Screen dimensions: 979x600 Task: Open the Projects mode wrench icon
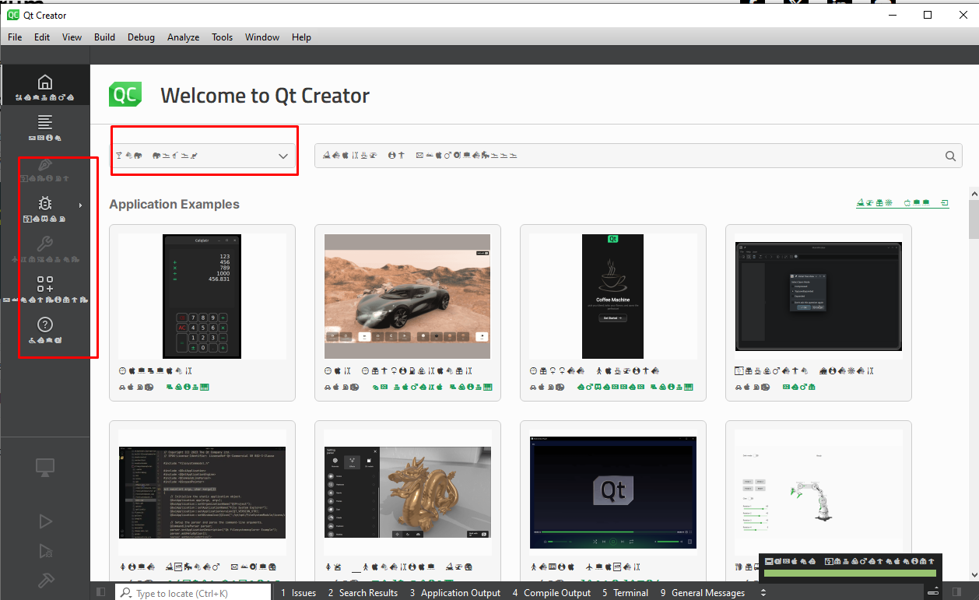coord(45,245)
